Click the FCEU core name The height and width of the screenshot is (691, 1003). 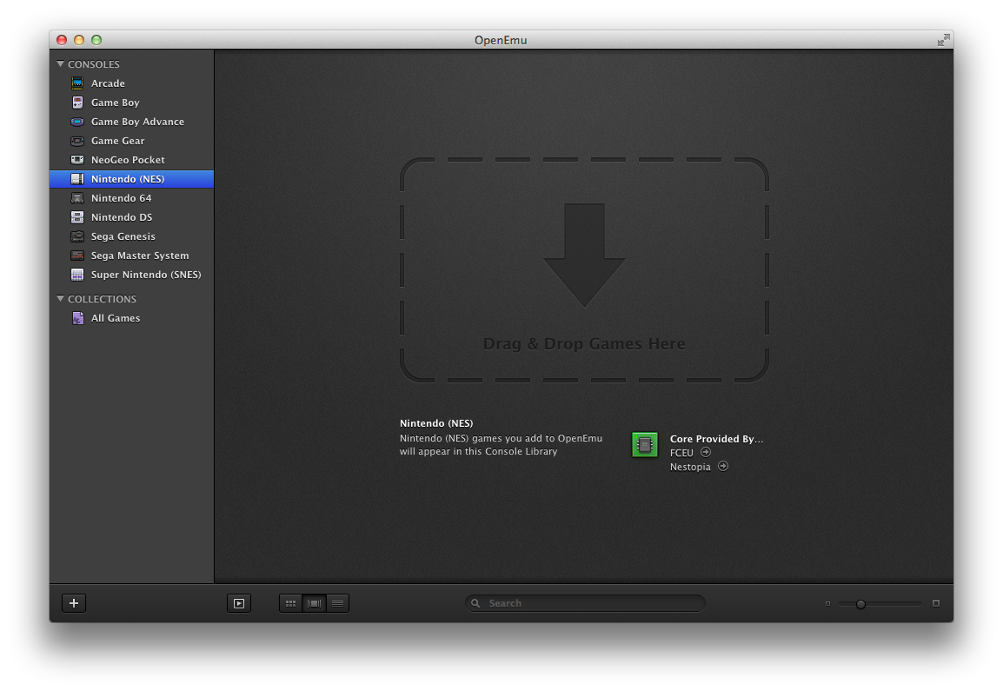coord(681,452)
